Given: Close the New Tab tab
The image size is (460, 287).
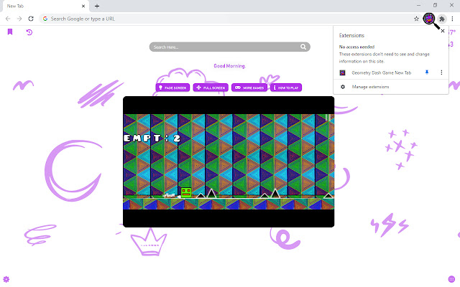Looking at the screenshot, I should click(x=83, y=6).
